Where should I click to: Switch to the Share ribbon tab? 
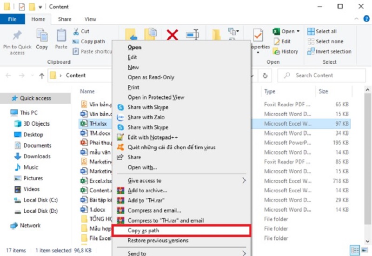click(65, 19)
